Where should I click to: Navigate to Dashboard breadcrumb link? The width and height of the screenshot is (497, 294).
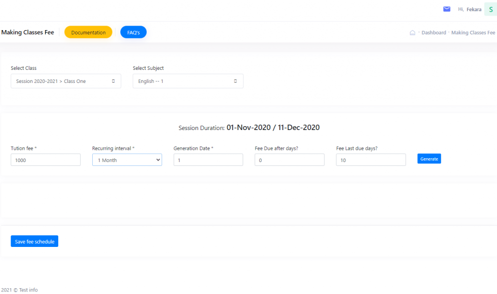click(x=433, y=33)
